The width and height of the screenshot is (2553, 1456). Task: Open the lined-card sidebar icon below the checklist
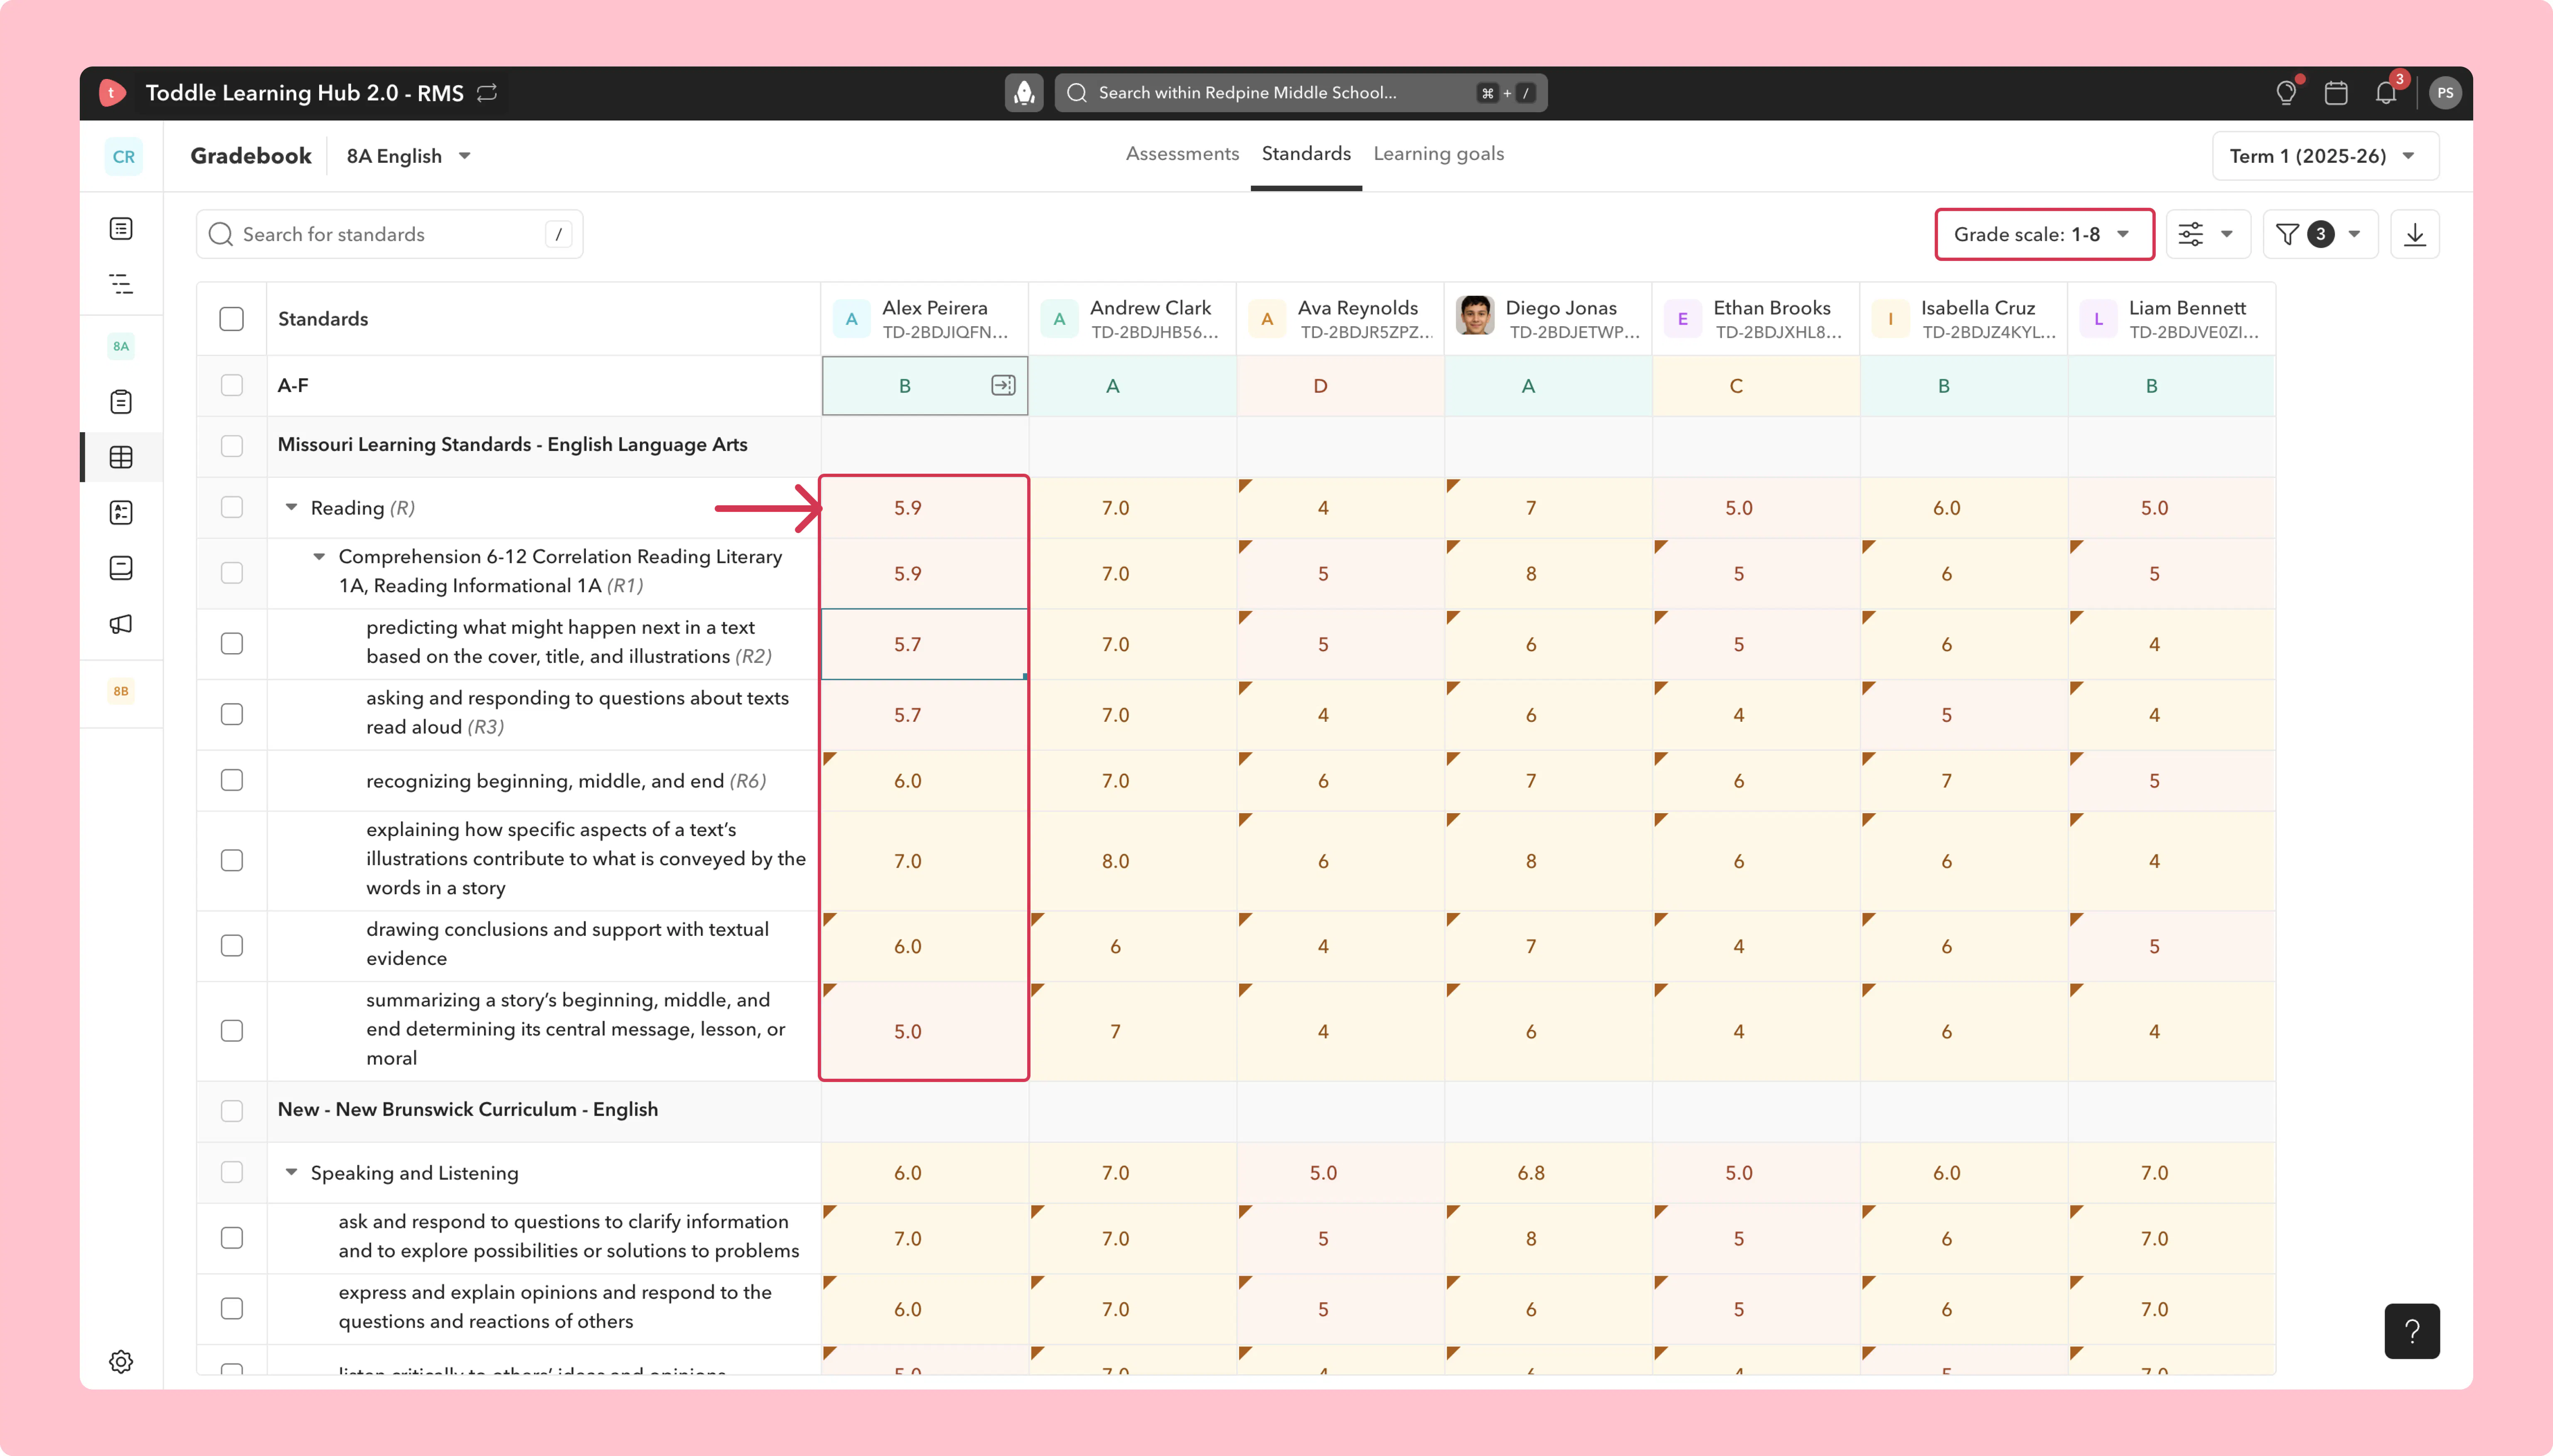pyautogui.click(x=121, y=568)
